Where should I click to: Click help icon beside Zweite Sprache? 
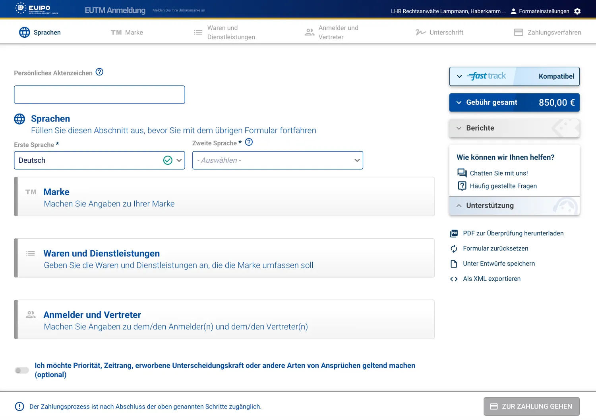pyautogui.click(x=249, y=142)
